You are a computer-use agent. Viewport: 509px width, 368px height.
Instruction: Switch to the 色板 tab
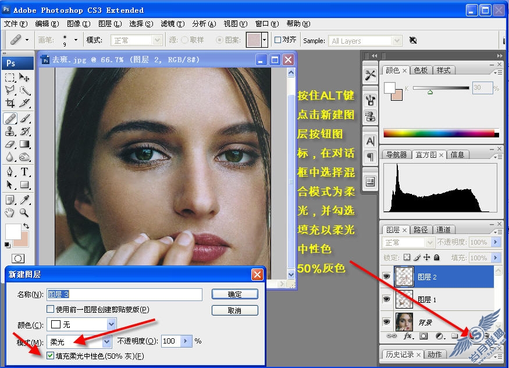[421, 70]
